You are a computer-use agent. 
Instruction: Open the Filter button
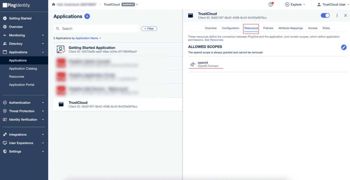[x=149, y=28]
